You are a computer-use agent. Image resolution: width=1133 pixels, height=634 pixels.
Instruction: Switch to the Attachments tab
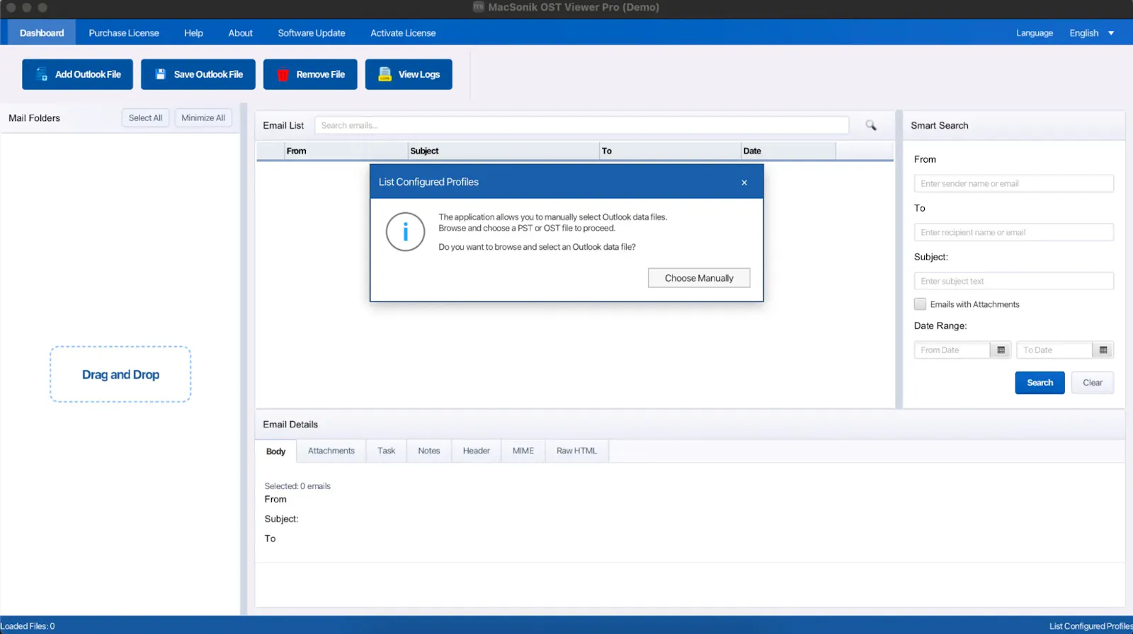[331, 451]
